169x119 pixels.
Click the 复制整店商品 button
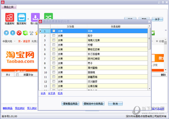pos(70,104)
